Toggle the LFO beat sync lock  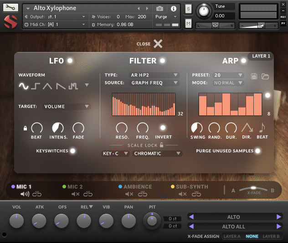tap(25, 128)
